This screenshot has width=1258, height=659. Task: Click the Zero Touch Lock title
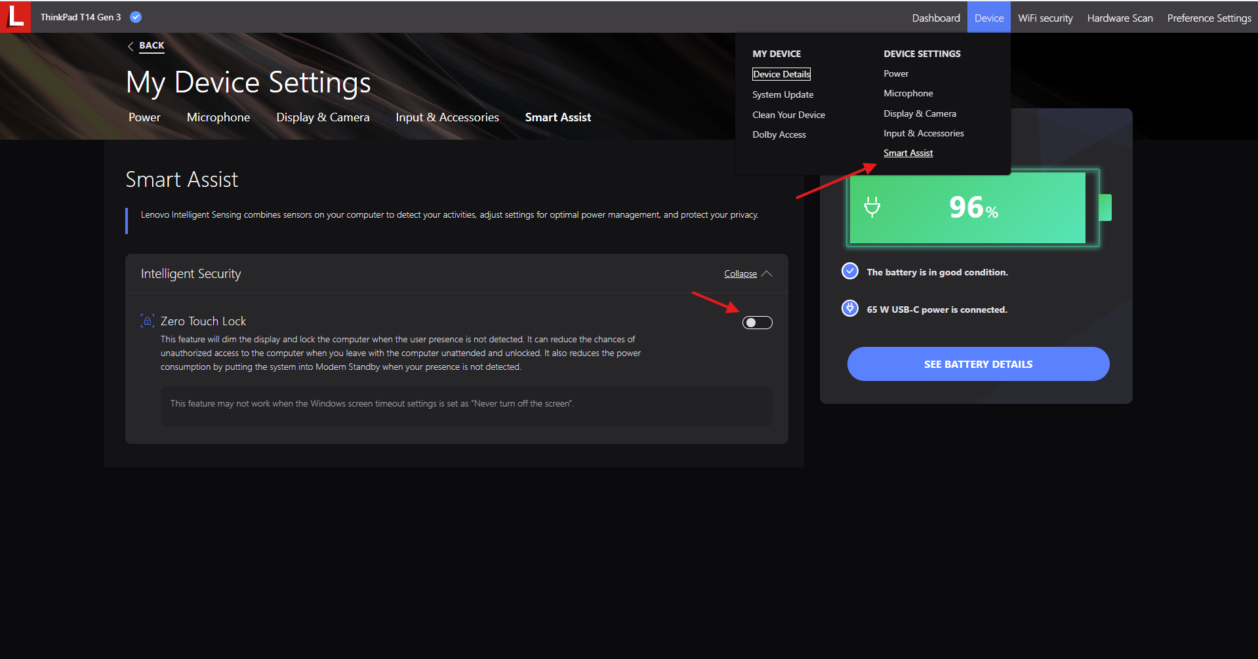203,321
